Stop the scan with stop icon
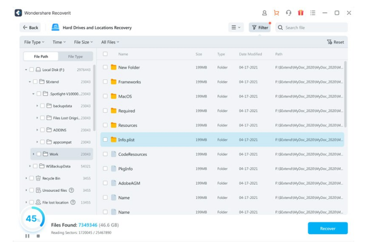 (38, 236)
